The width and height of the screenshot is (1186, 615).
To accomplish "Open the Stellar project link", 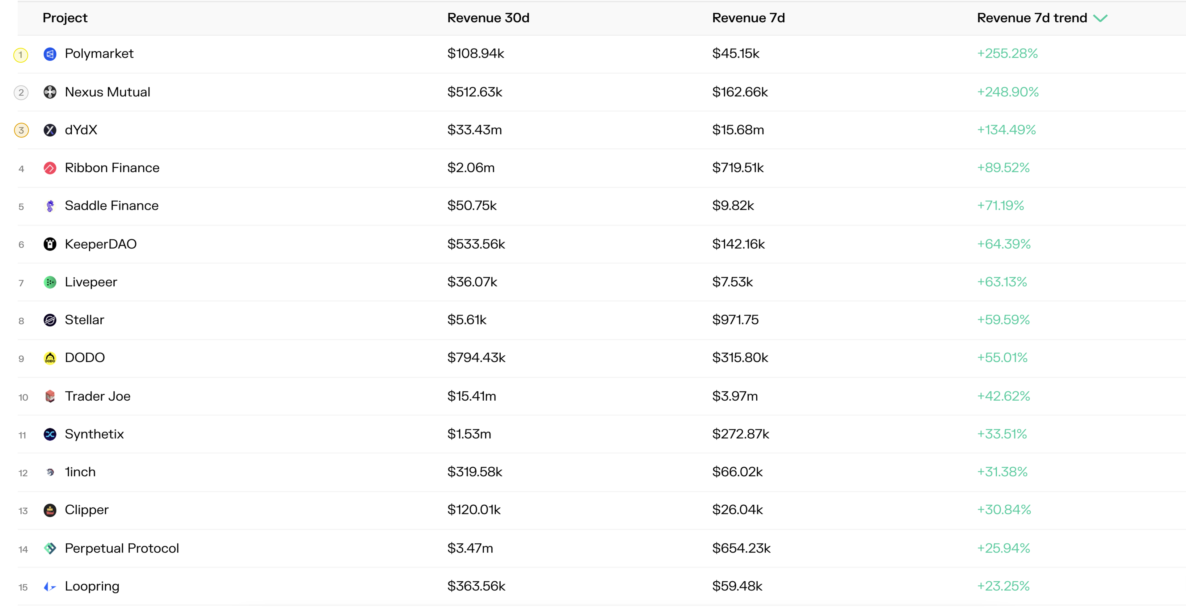I will pyautogui.click(x=84, y=320).
